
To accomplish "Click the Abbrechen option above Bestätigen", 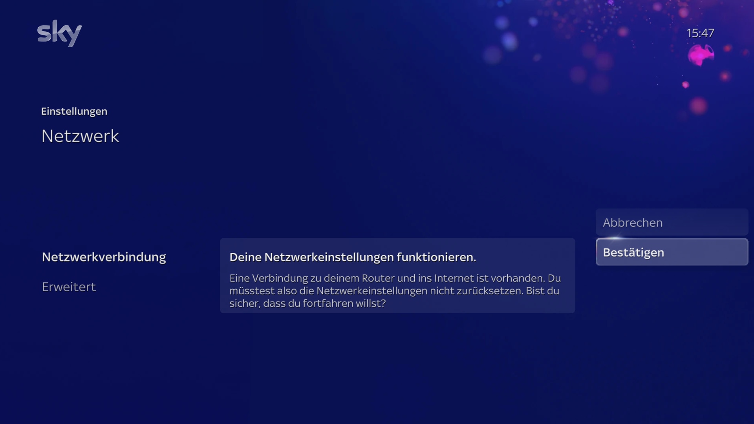I will [x=672, y=222].
